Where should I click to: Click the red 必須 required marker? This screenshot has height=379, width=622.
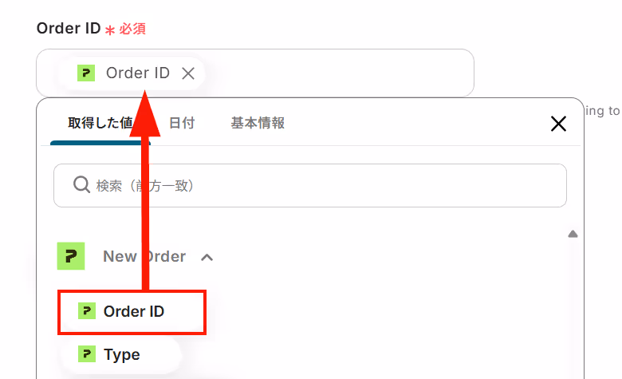(x=132, y=29)
